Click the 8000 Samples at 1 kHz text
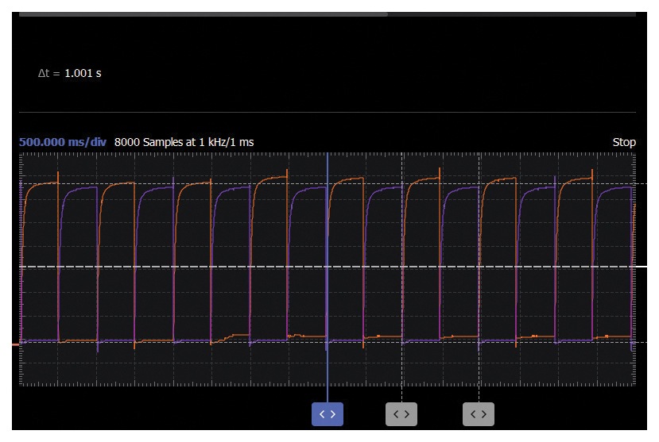This screenshot has height=442, width=659. pos(184,142)
